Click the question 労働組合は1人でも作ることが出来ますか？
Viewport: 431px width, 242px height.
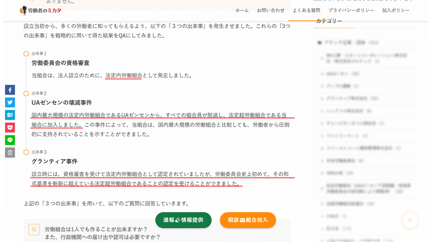96,229
